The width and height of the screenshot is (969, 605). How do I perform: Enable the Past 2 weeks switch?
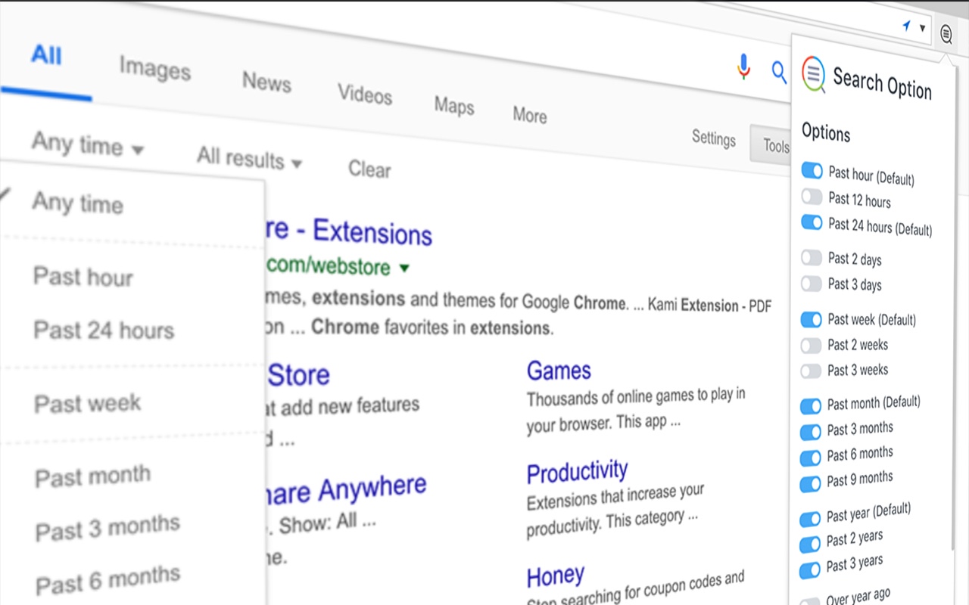point(811,346)
